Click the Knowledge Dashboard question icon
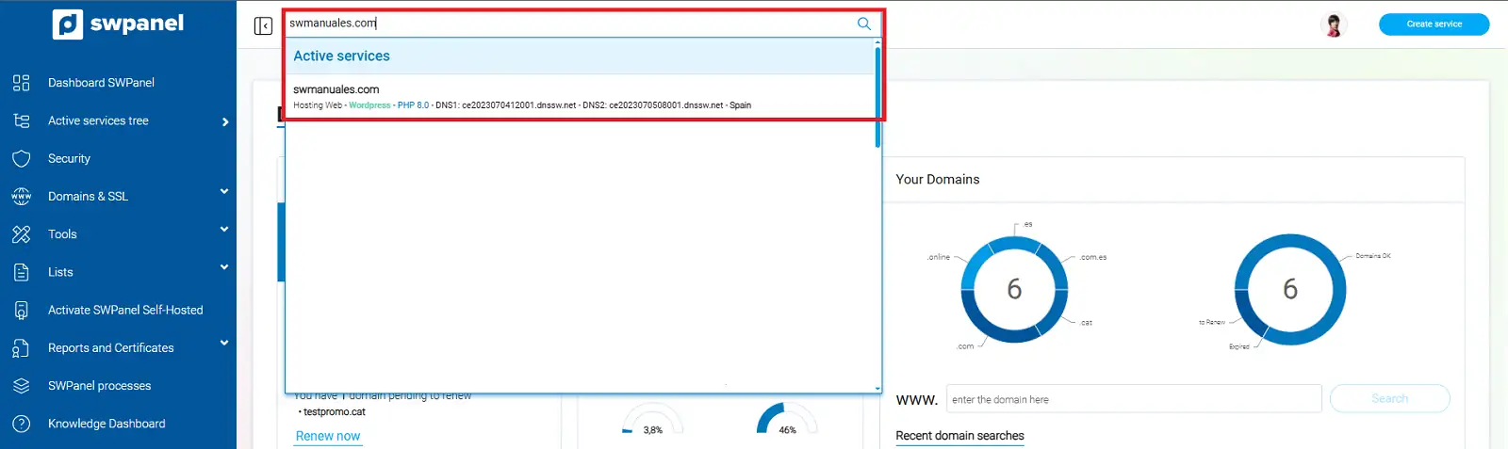The height and width of the screenshot is (449, 1508). click(x=22, y=424)
